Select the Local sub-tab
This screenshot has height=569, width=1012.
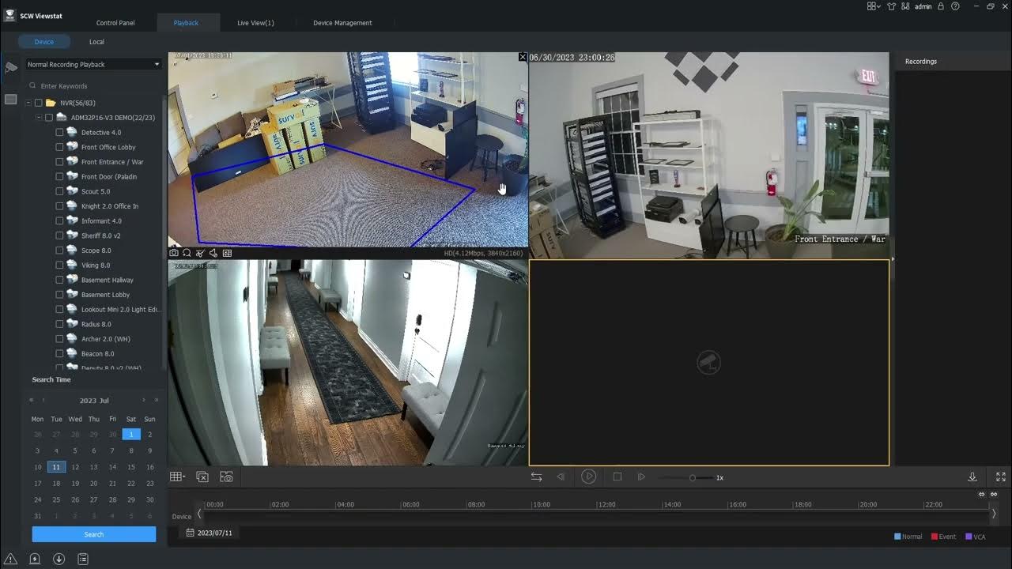pyautogui.click(x=96, y=42)
